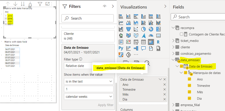Choose the Donut chart visual
The image size is (225, 111).
pos(151,29)
